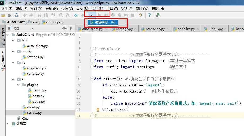Click src in the breadcrumb bar
The height and width of the screenshot is (136, 244).
click(x=33, y=22)
